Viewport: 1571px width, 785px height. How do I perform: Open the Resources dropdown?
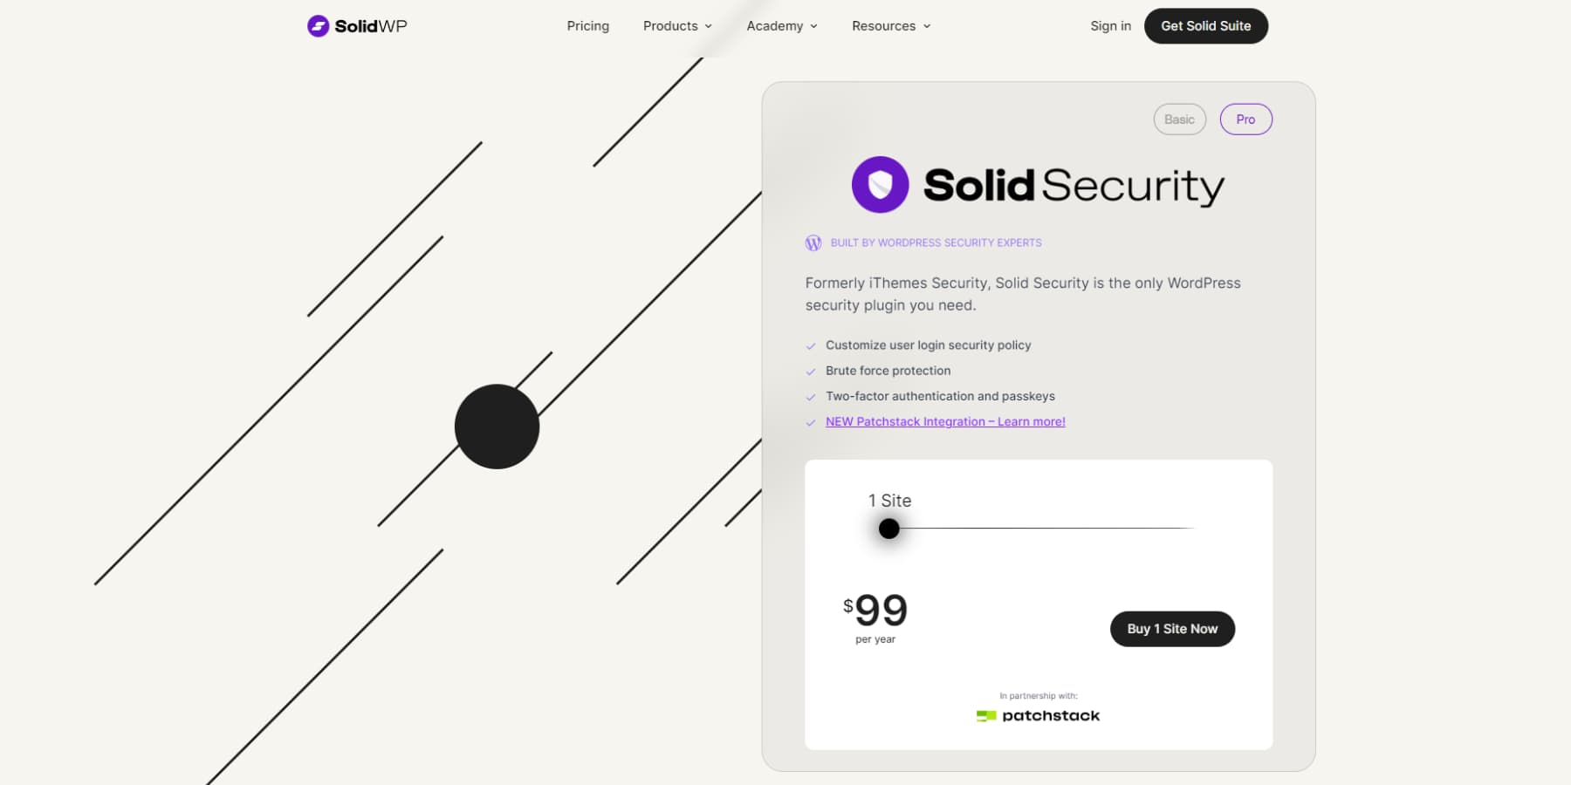click(x=890, y=26)
